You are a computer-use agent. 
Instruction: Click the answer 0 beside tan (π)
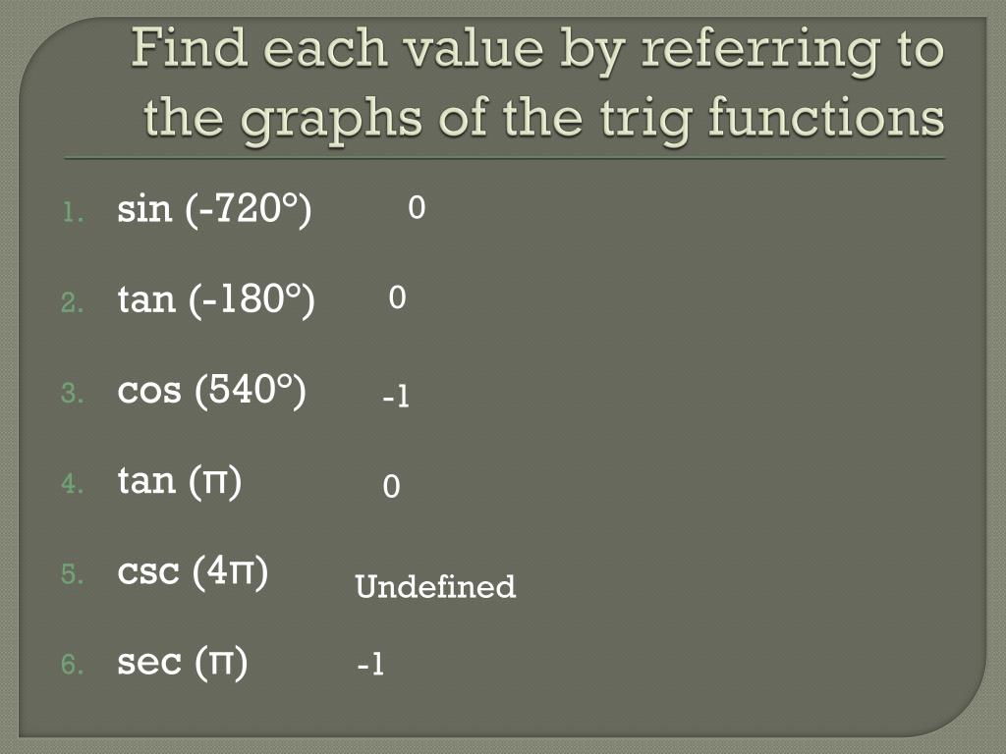392,487
